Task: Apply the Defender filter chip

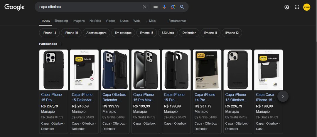Action: coord(189,33)
